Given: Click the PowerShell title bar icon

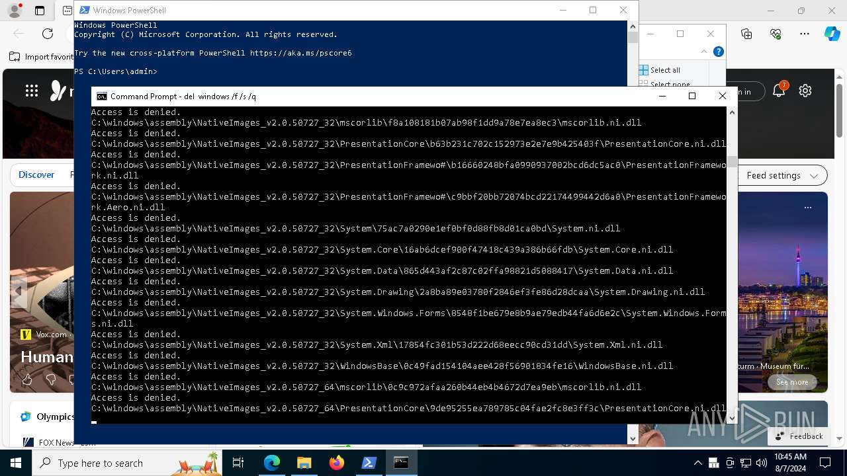Looking at the screenshot, I should (84, 10).
